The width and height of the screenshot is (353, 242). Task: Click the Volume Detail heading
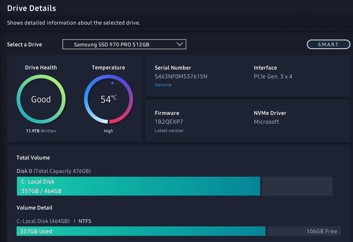coord(35,208)
